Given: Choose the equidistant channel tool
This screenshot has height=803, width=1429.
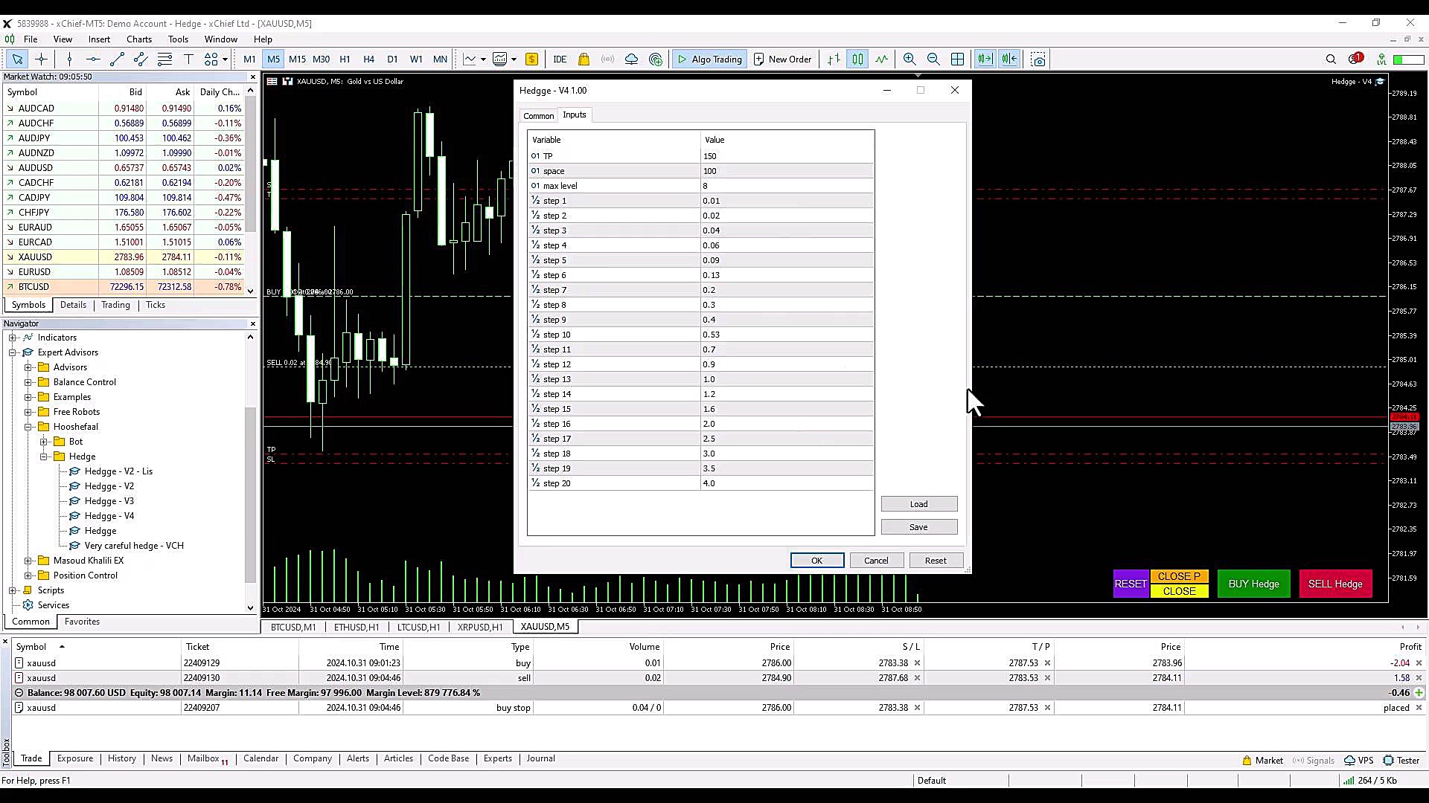Looking at the screenshot, I should [x=141, y=59].
